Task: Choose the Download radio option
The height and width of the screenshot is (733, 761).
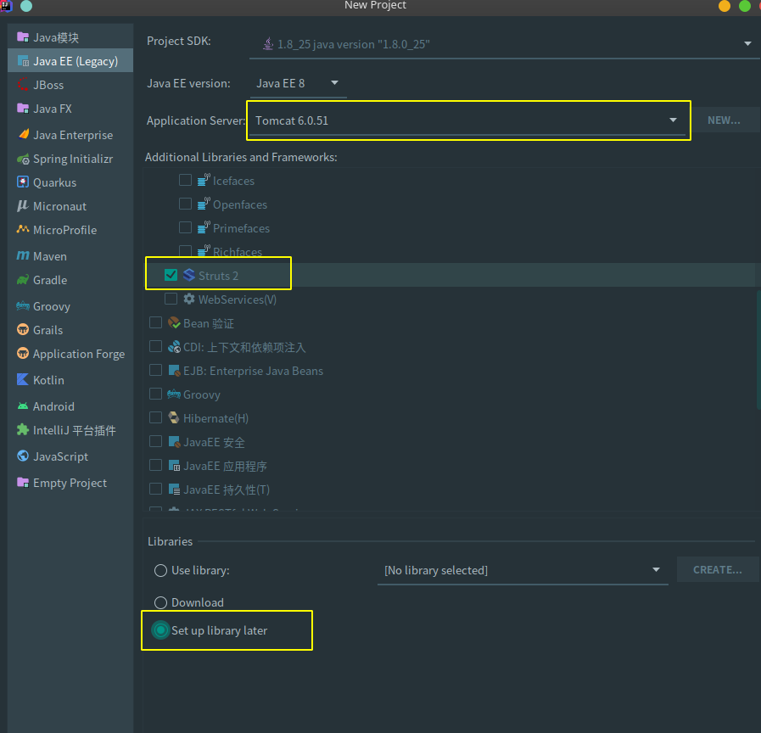Action: tap(160, 602)
